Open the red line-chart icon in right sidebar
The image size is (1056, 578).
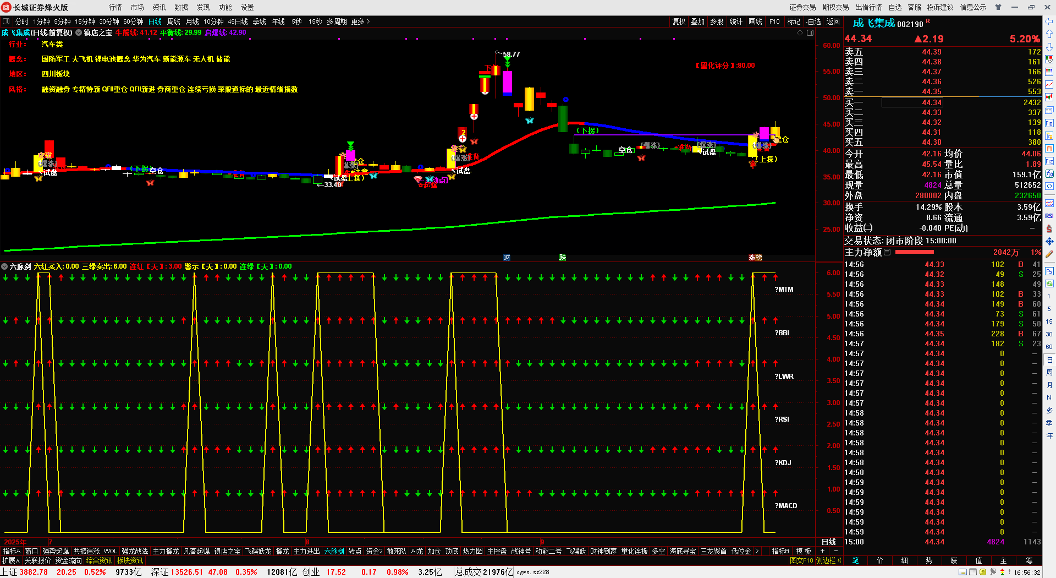(x=1049, y=85)
